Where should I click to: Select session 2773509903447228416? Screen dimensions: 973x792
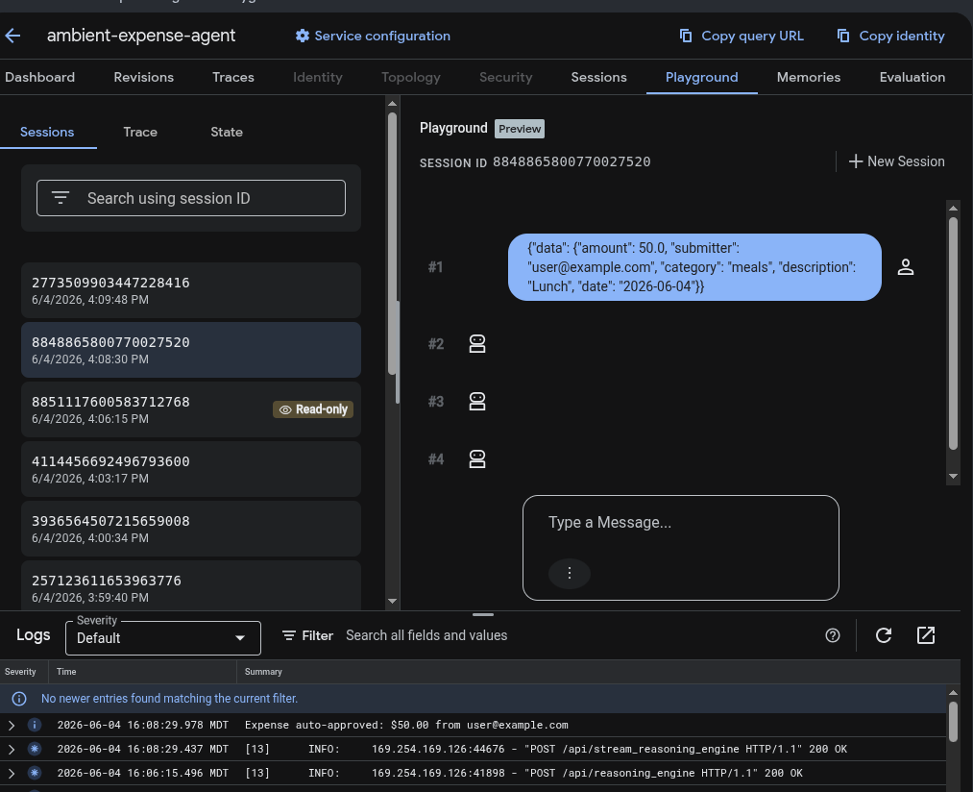pos(191,290)
